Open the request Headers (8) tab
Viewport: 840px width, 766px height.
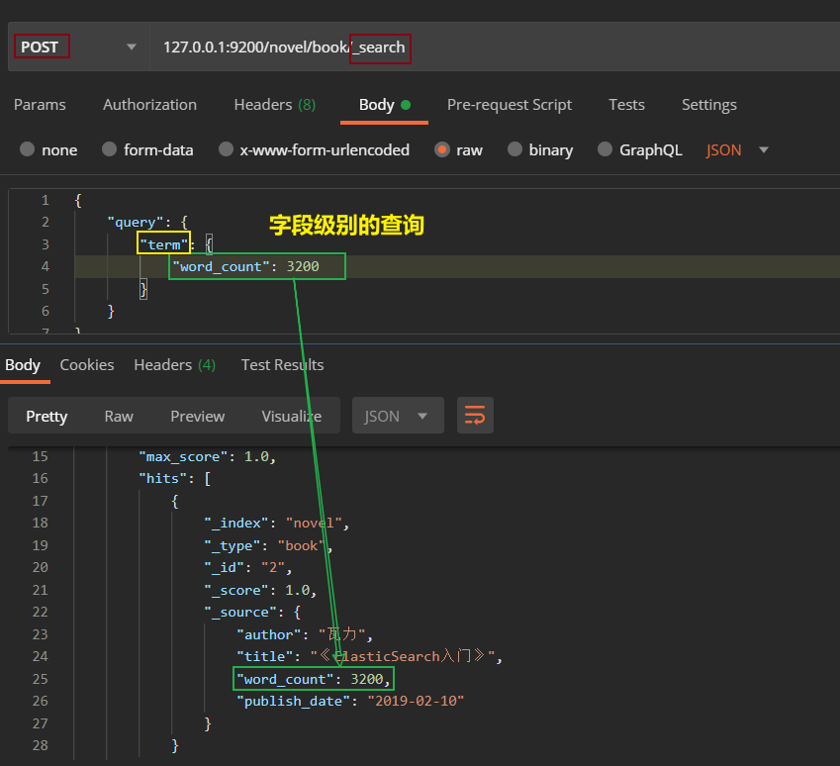point(275,105)
